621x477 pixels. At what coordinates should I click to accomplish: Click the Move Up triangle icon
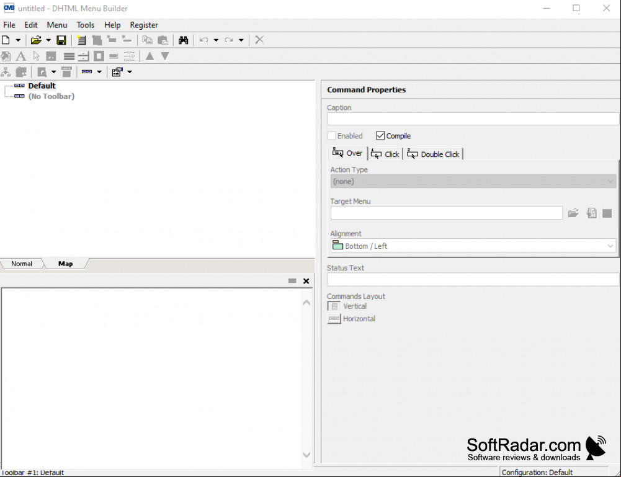click(150, 56)
